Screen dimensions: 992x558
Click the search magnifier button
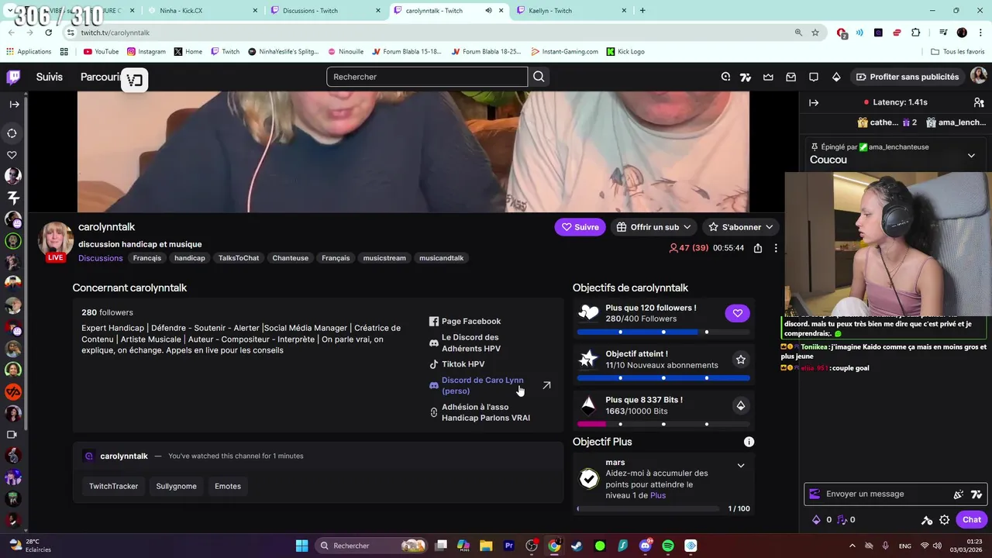click(x=539, y=77)
